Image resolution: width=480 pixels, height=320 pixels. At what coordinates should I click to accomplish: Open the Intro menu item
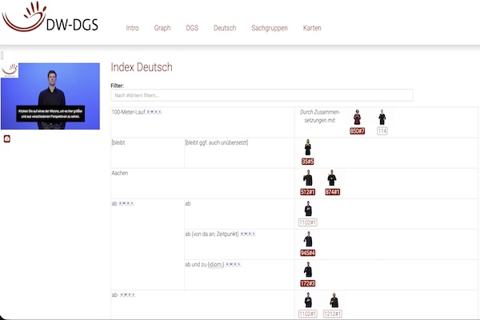pyautogui.click(x=132, y=28)
